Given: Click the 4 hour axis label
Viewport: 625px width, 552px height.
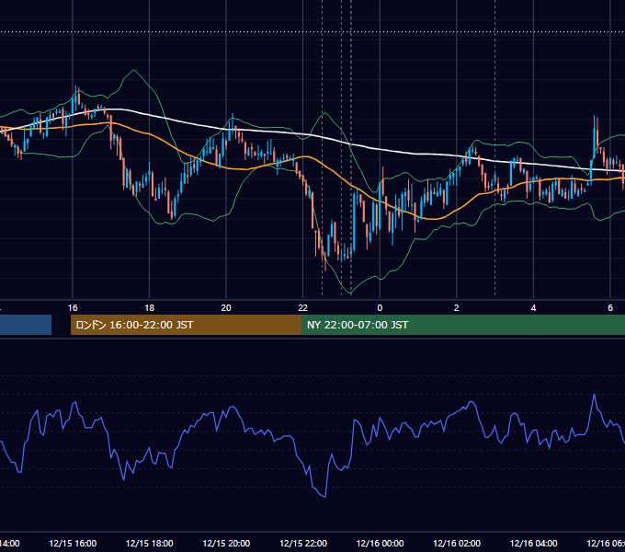Looking at the screenshot, I should pos(533,308).
